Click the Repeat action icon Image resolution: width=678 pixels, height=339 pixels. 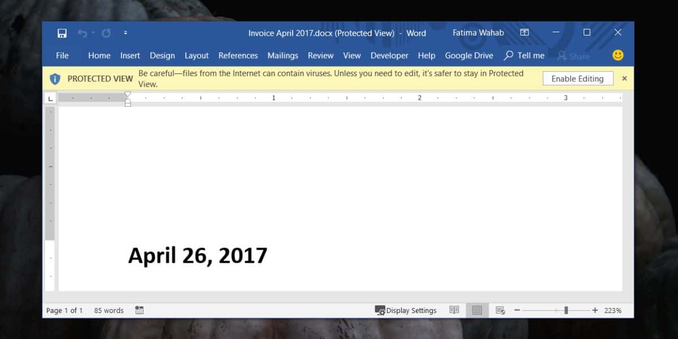click(105, 32)
